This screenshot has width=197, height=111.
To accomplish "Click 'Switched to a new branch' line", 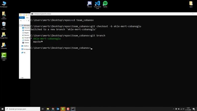I will point(63,29).
